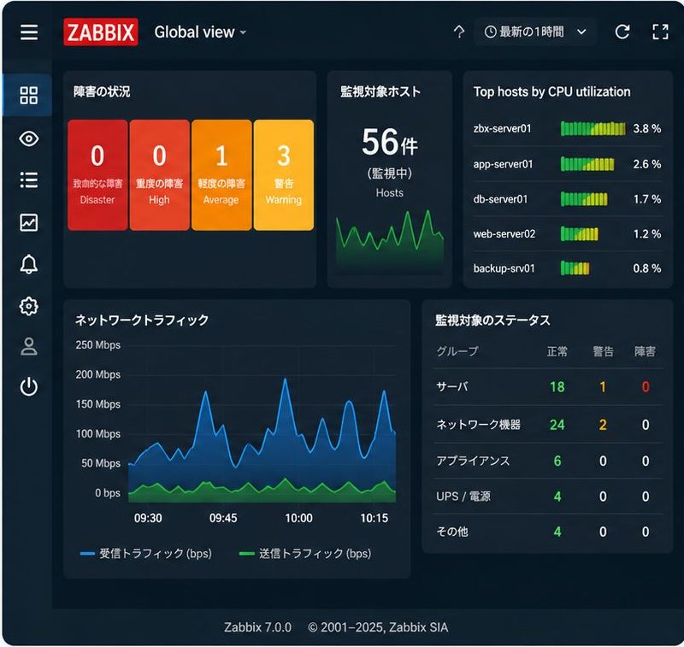Click the 10:00 time axis label

(298, 519)
